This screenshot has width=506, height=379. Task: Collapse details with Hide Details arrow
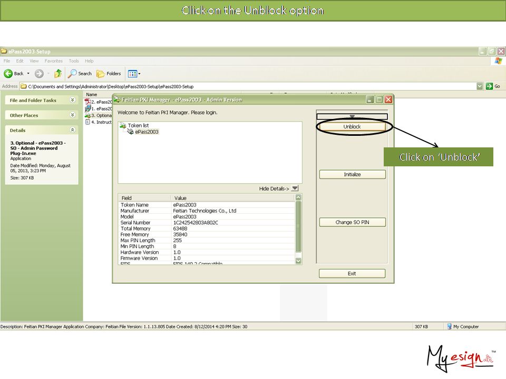click(x=295, y=188)
